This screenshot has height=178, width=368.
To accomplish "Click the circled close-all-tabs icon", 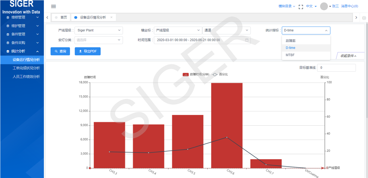I will 364,18.
